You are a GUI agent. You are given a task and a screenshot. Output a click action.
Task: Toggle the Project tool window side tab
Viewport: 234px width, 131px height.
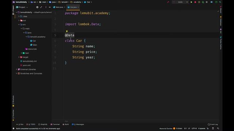pos(13,10)
